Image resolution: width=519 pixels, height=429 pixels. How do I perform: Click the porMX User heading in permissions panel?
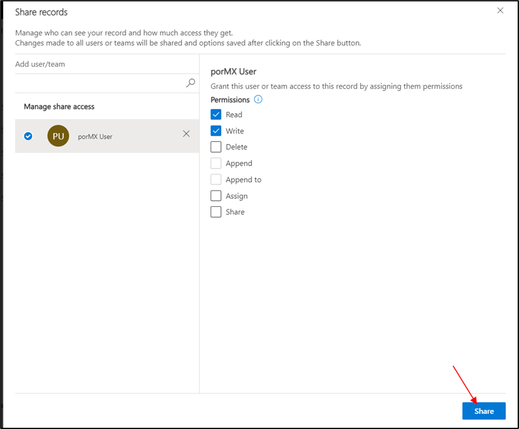(233, 72)
